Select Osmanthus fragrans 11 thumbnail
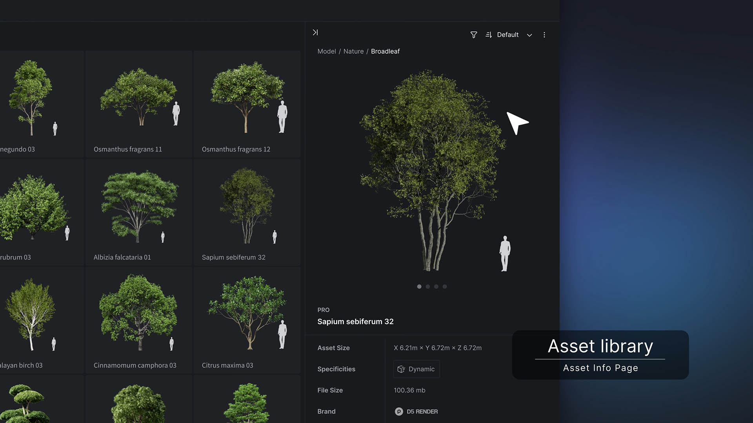The image size is (753, 423). click(139, 104)
